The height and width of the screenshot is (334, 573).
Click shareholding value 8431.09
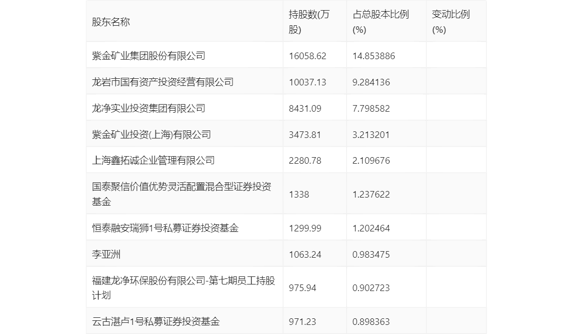tap(305, 109)
